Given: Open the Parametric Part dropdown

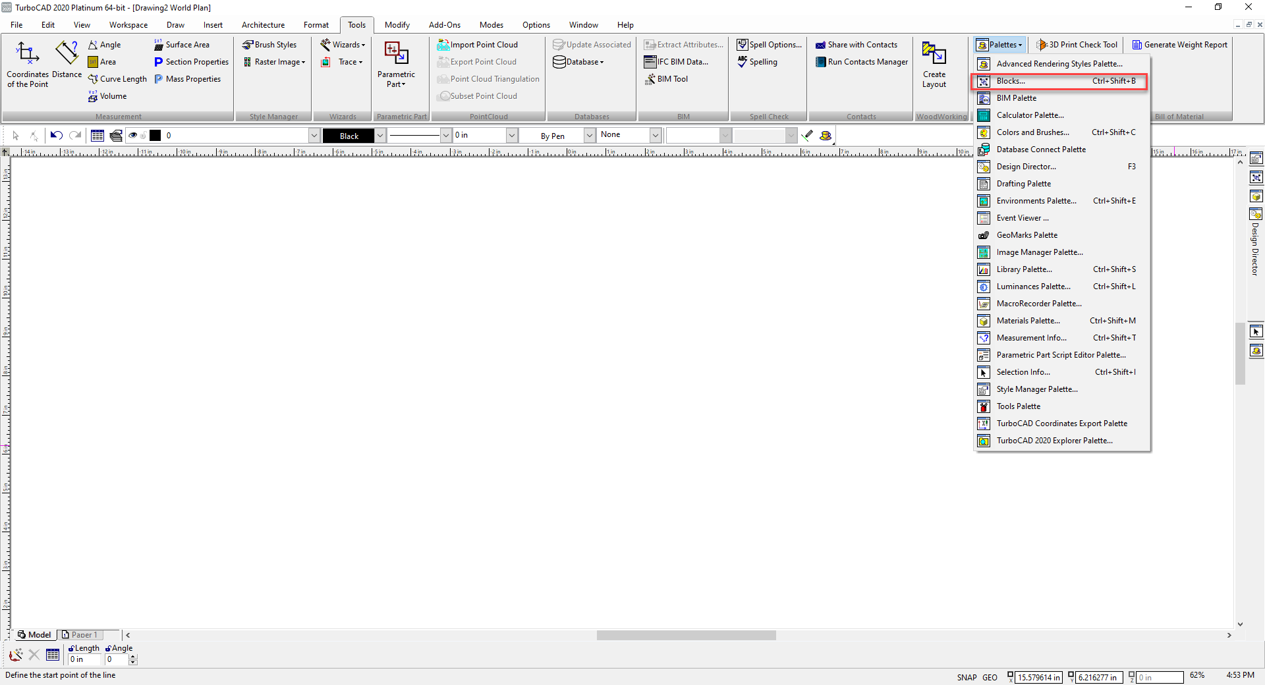Looking at the screenshot, I should click(x=396, y=65).
